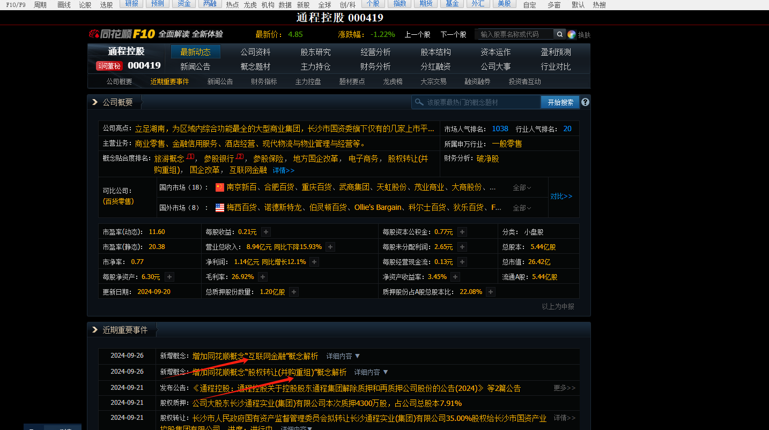Select 龙虎榜 sub-navigation item
Viewport: 769px width, 430px height.
(393, 81)
